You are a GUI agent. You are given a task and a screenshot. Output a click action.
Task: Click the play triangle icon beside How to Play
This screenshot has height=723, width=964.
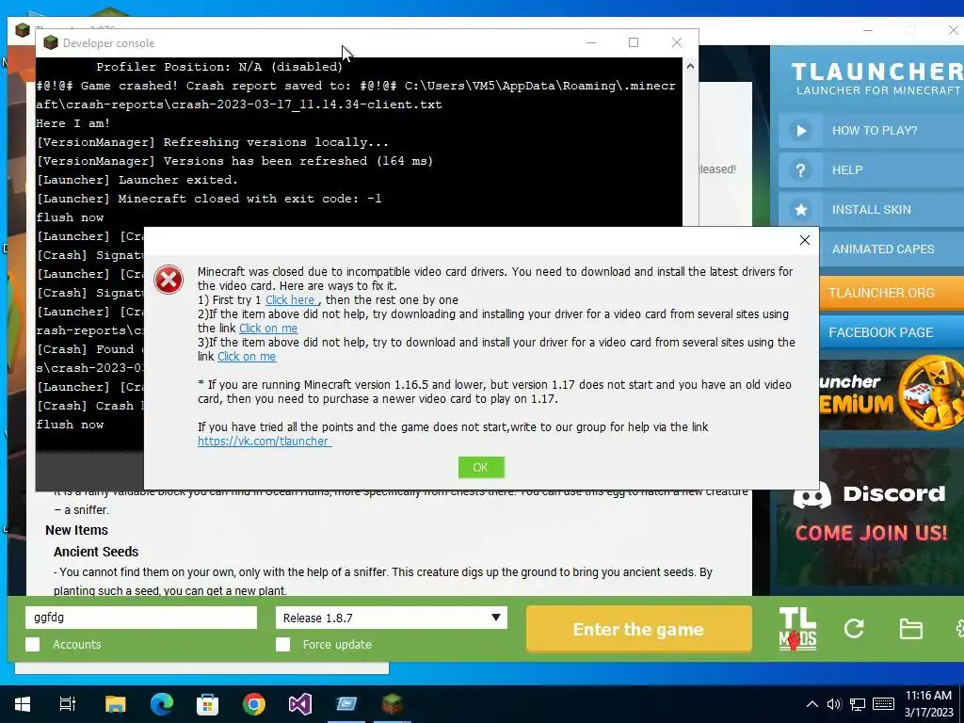(800, 130)
